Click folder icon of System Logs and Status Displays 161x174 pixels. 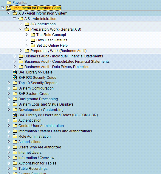15,104
